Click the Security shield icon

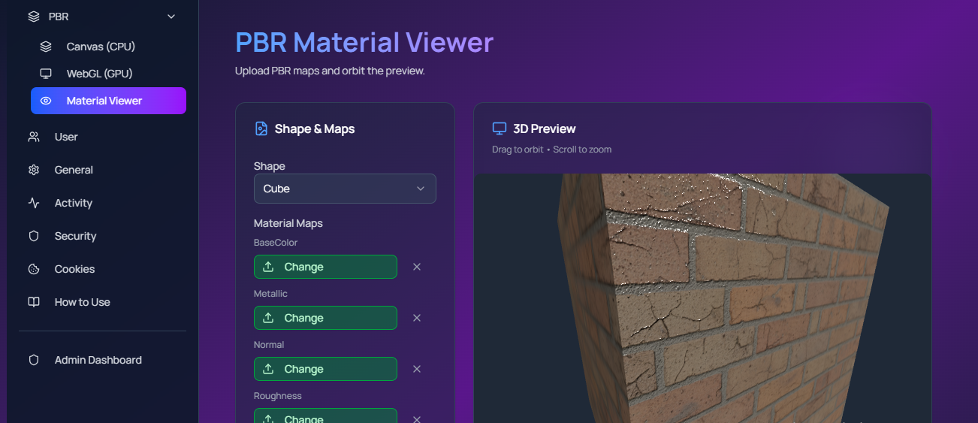(x=34, y=236)
